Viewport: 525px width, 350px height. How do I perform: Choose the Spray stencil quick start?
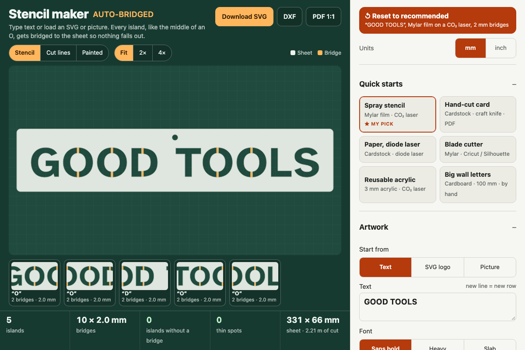tap(398, 114)
